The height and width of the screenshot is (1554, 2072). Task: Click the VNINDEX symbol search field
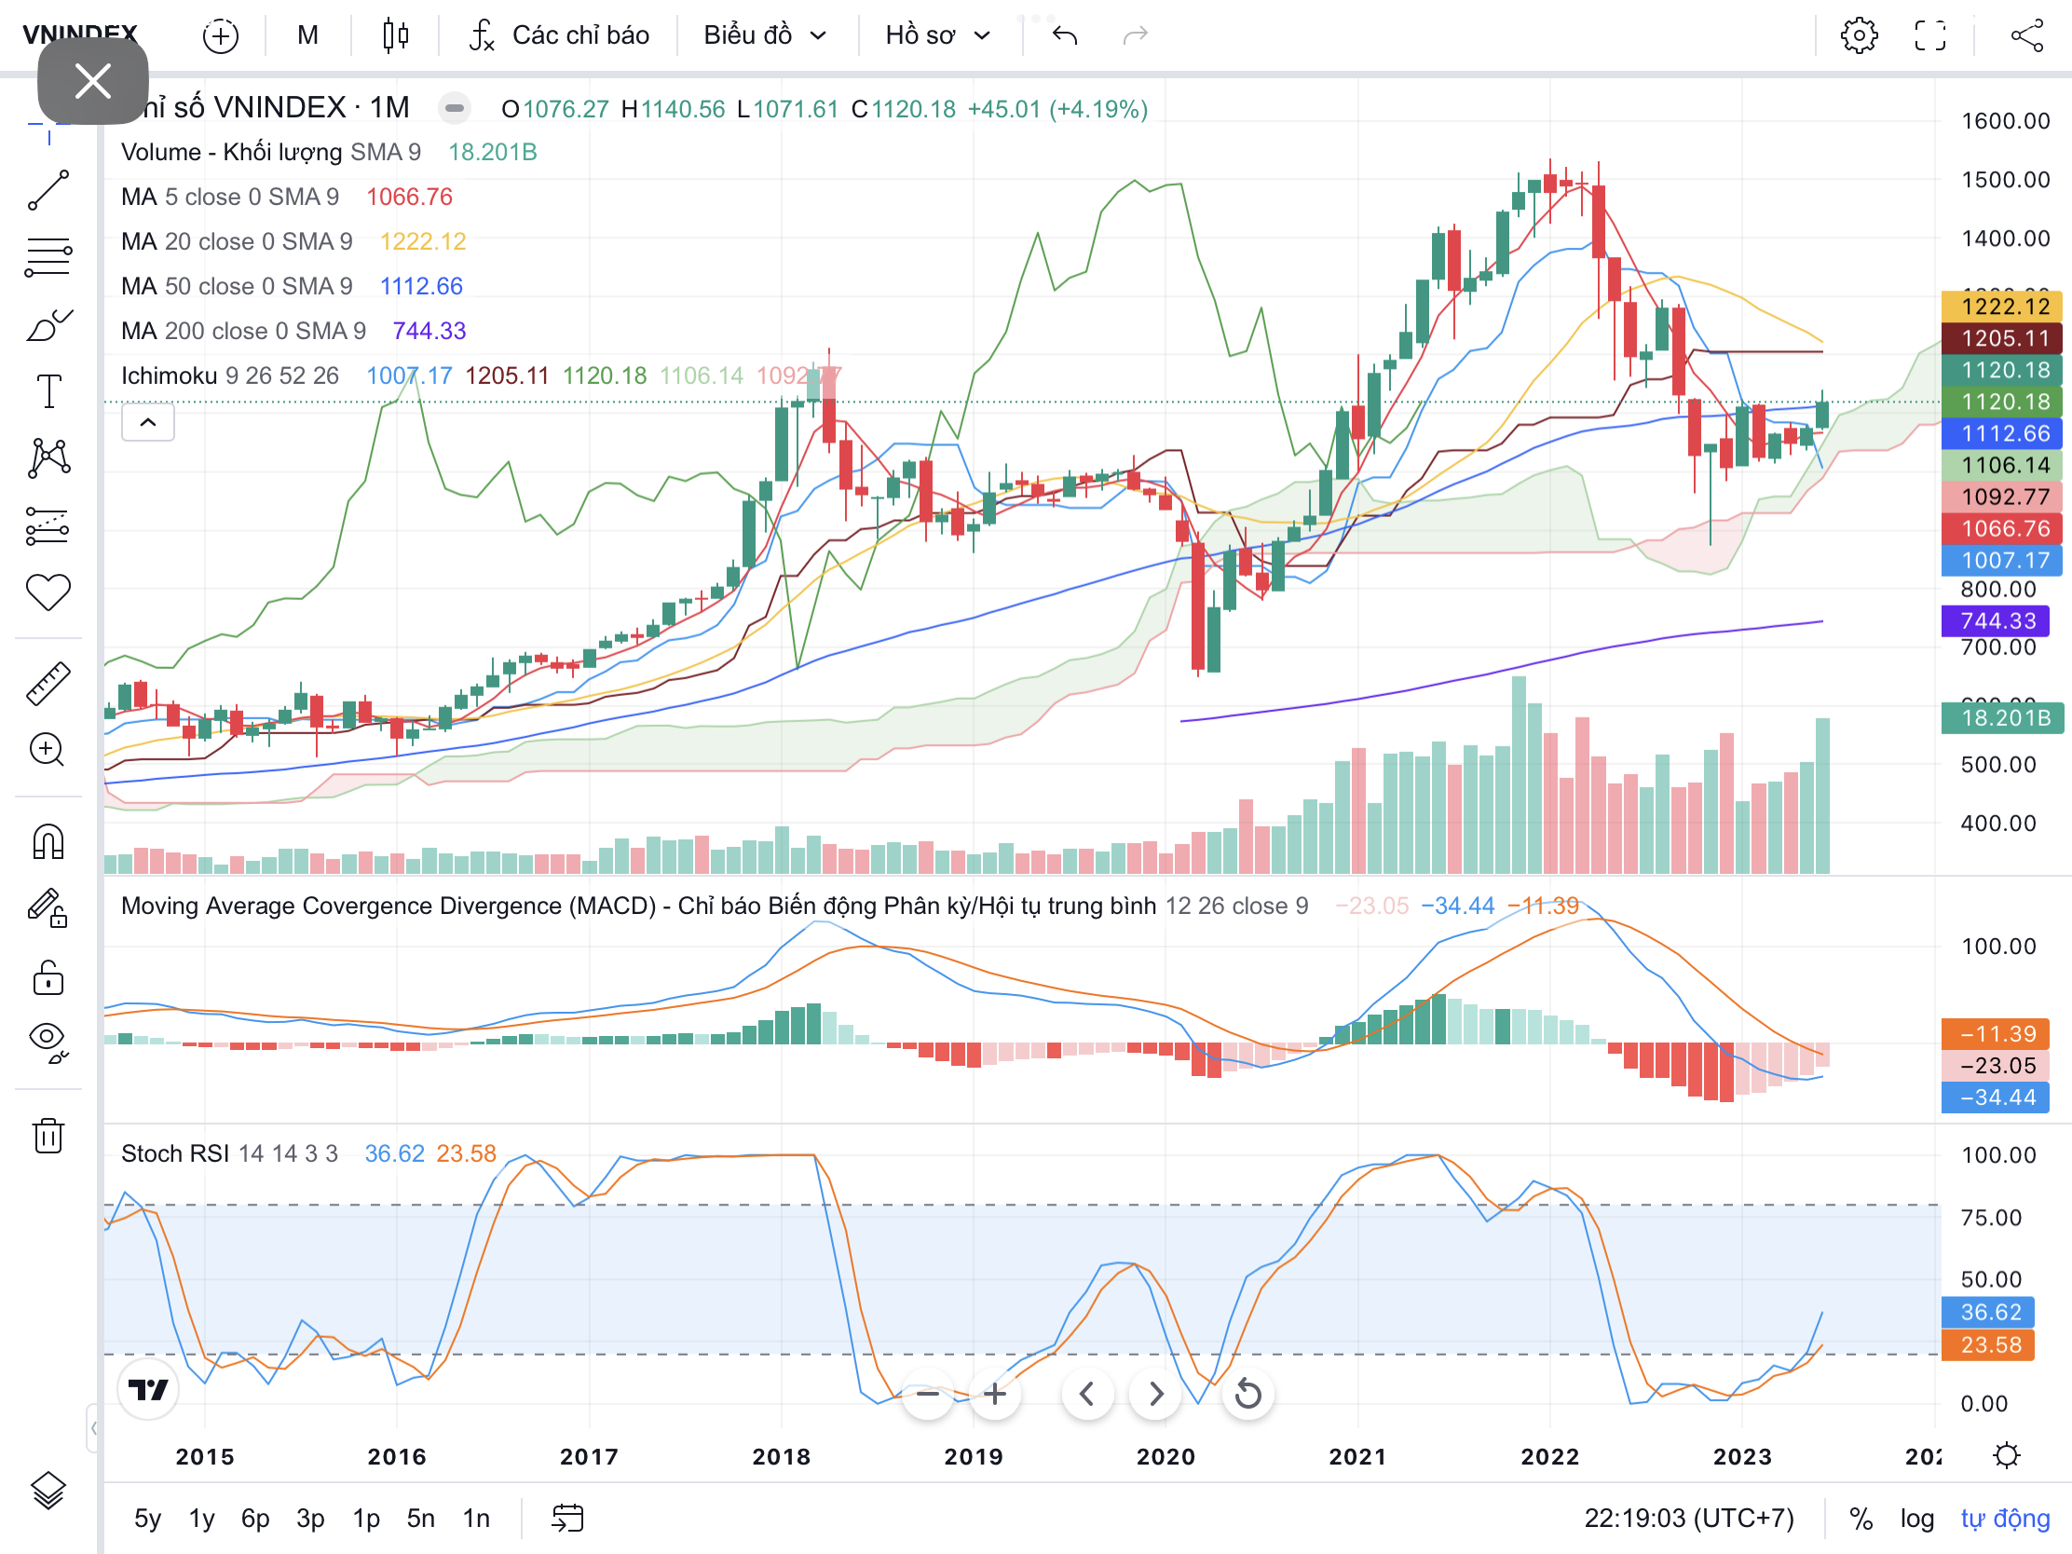point(79,35)
